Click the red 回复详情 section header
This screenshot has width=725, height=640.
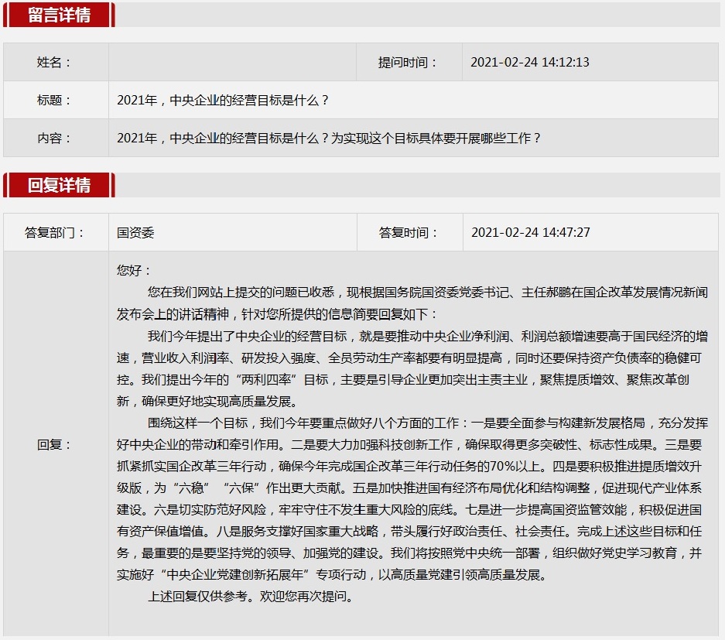point(59,185)
